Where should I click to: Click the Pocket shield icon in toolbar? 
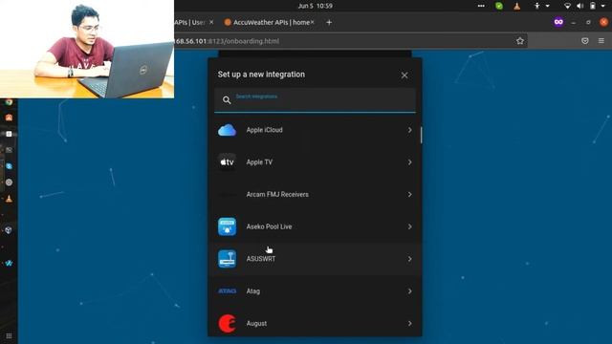tap(584, 41)
